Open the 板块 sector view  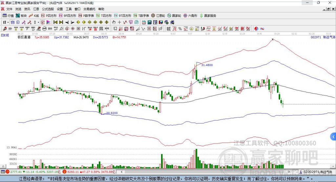pyautogui.click(x=21, y=16)
